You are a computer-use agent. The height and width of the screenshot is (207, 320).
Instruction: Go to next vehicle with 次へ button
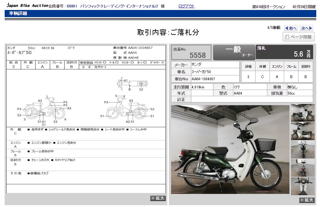[x=307, y=28]
